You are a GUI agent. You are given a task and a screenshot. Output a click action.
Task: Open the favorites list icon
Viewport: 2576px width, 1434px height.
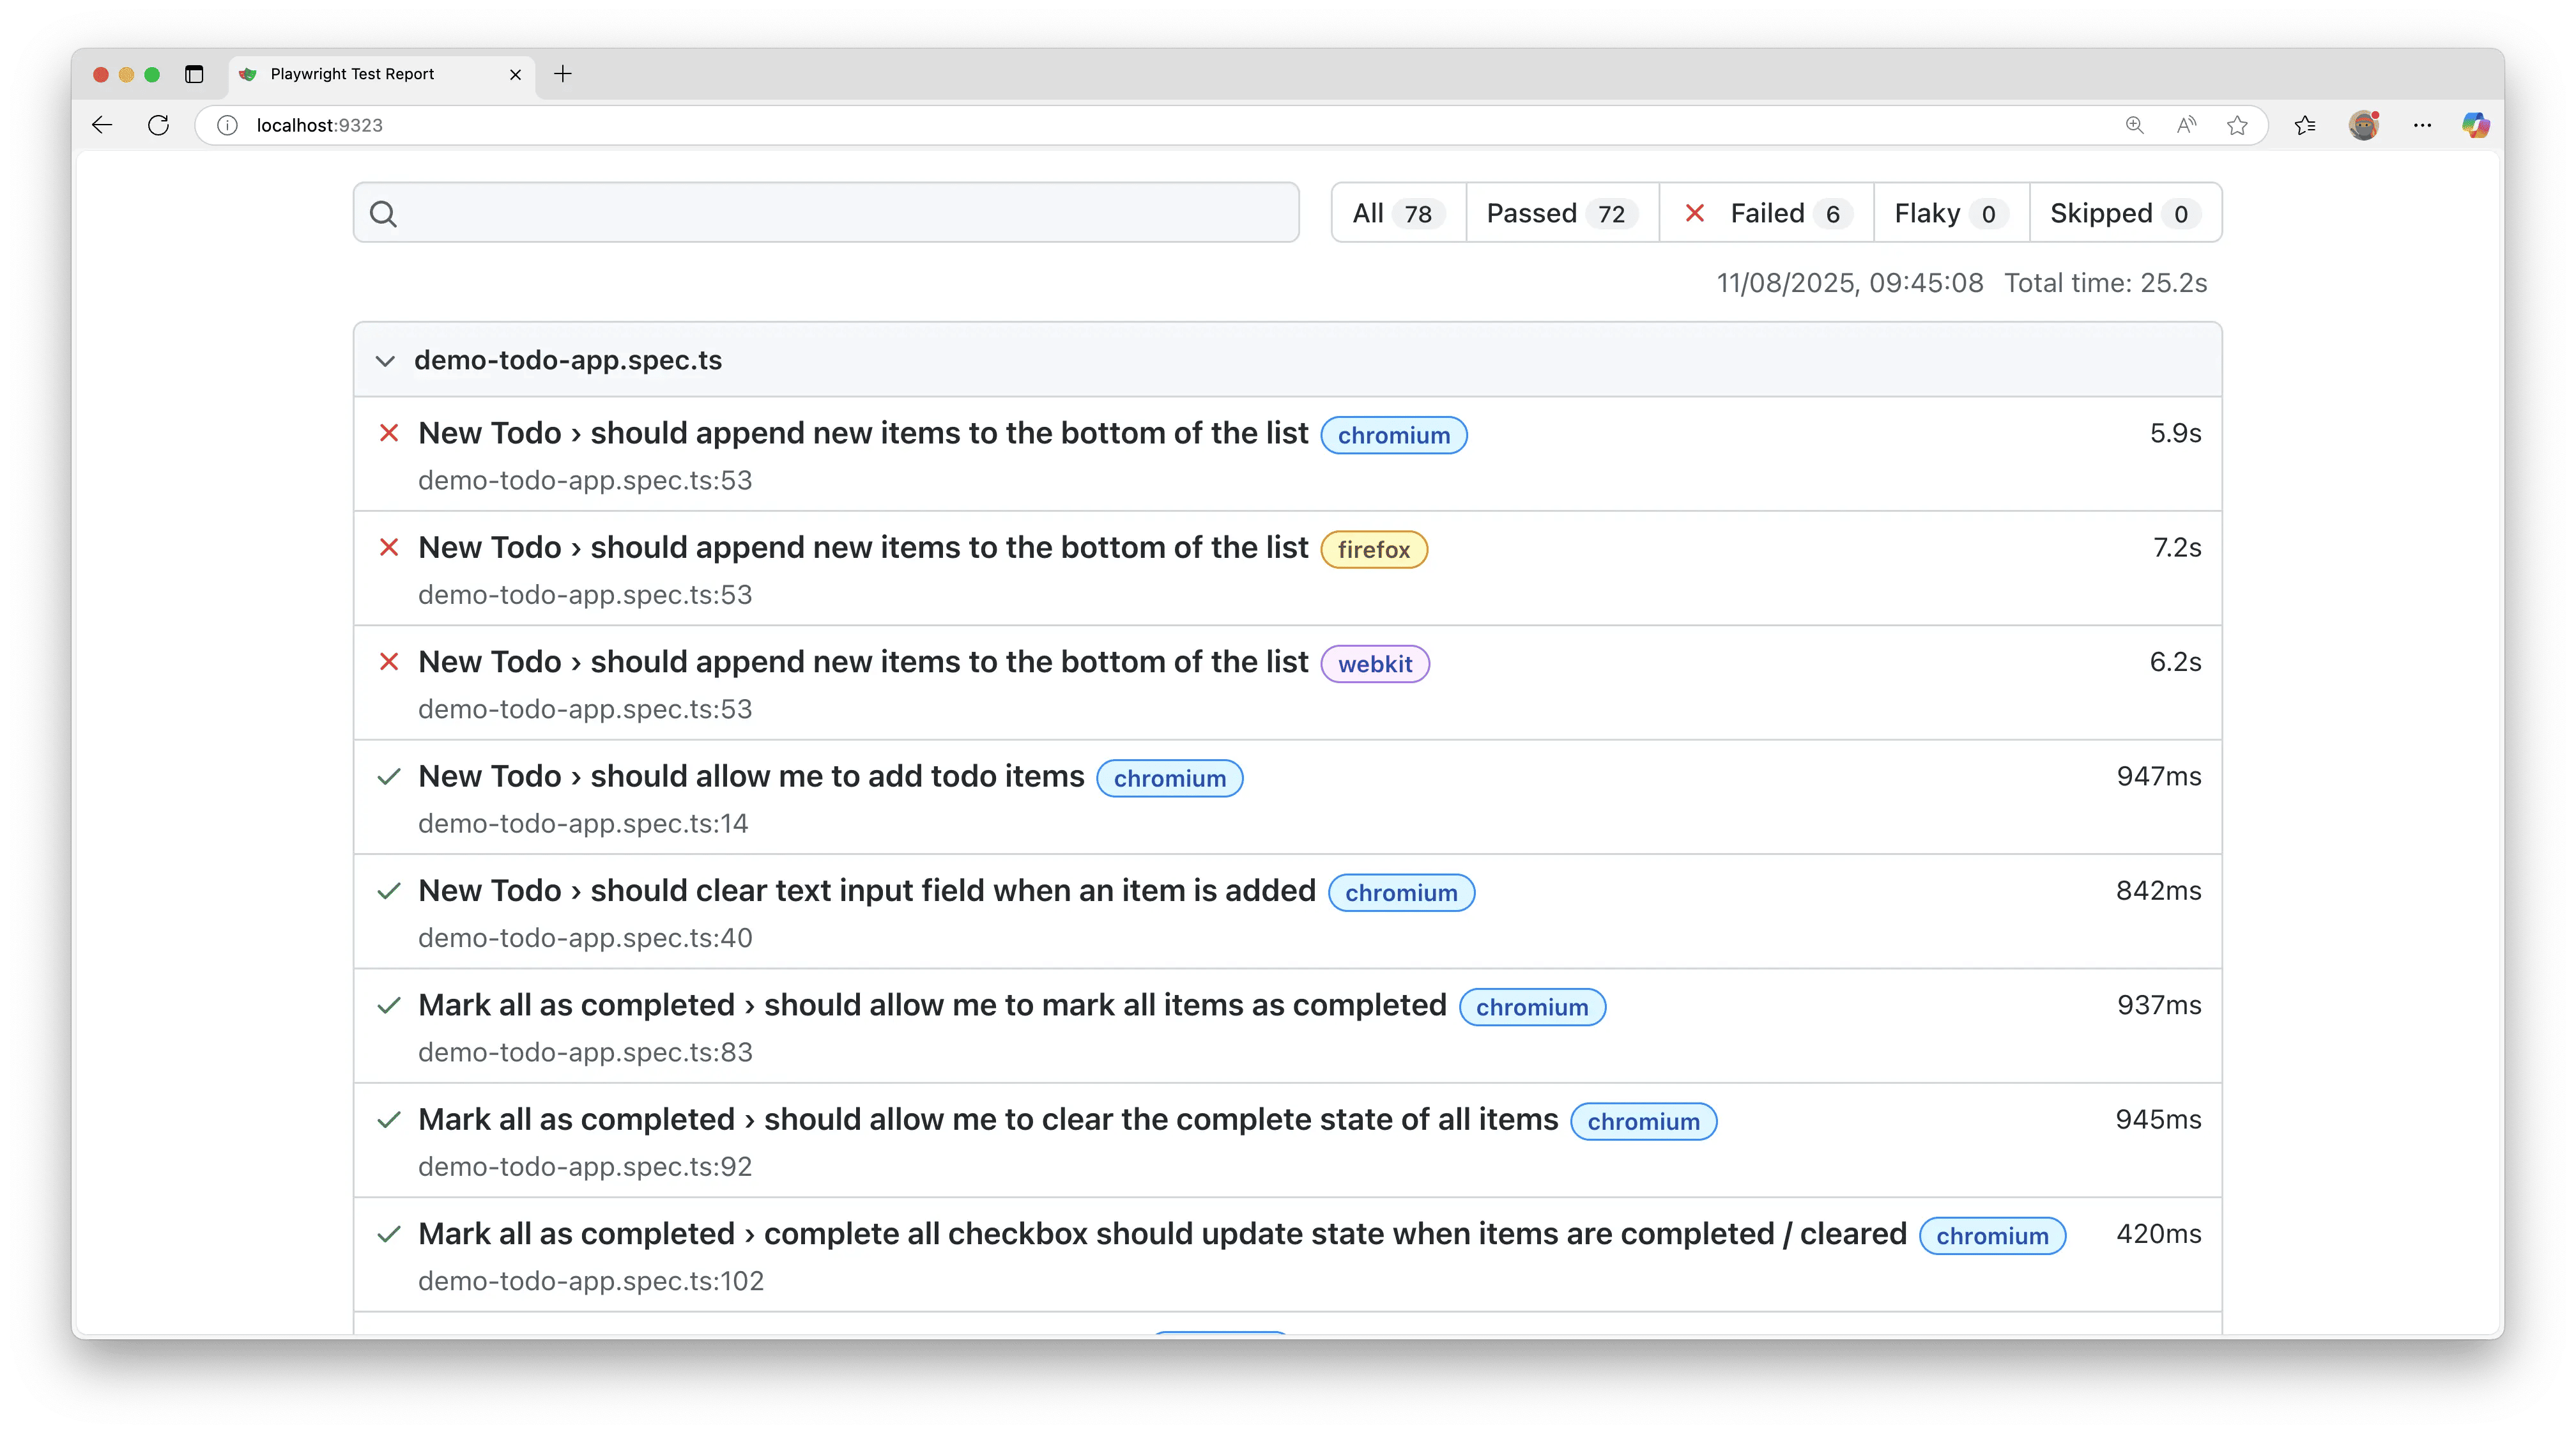(2305, 125)
